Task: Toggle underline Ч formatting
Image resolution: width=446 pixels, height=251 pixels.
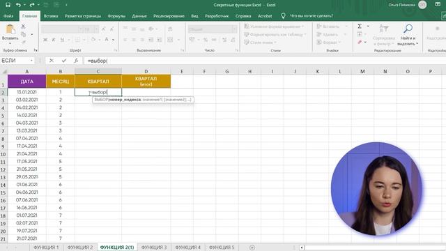Action: tap(62, 40)
